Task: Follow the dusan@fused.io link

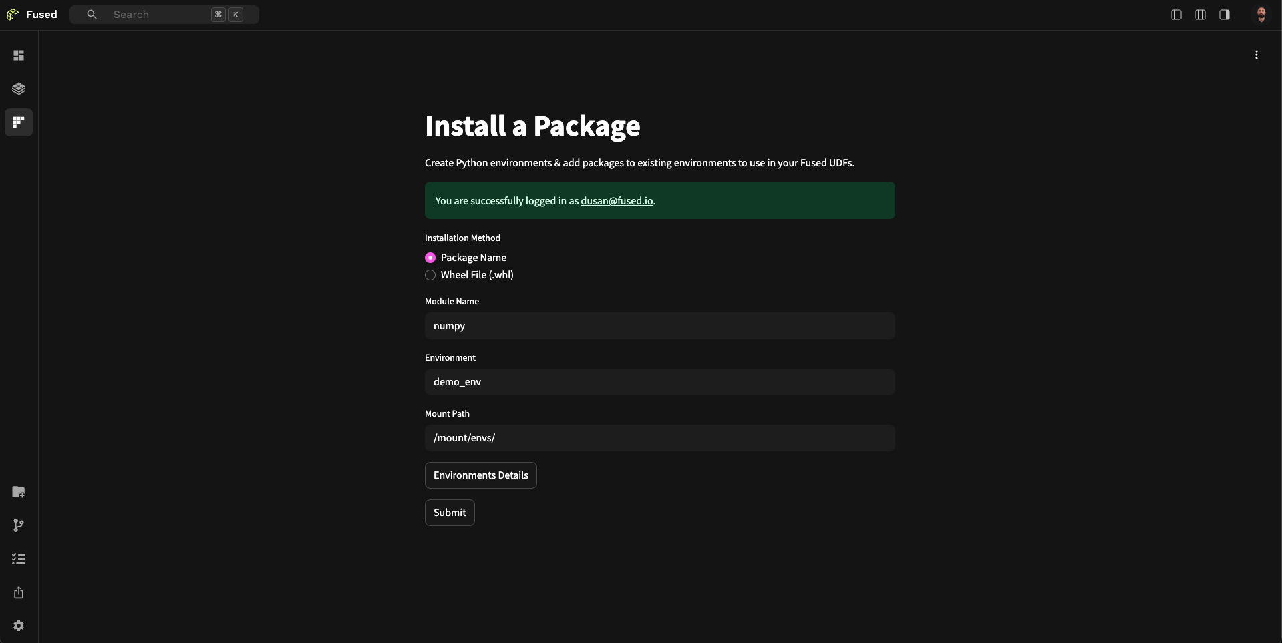Action: 616,200
